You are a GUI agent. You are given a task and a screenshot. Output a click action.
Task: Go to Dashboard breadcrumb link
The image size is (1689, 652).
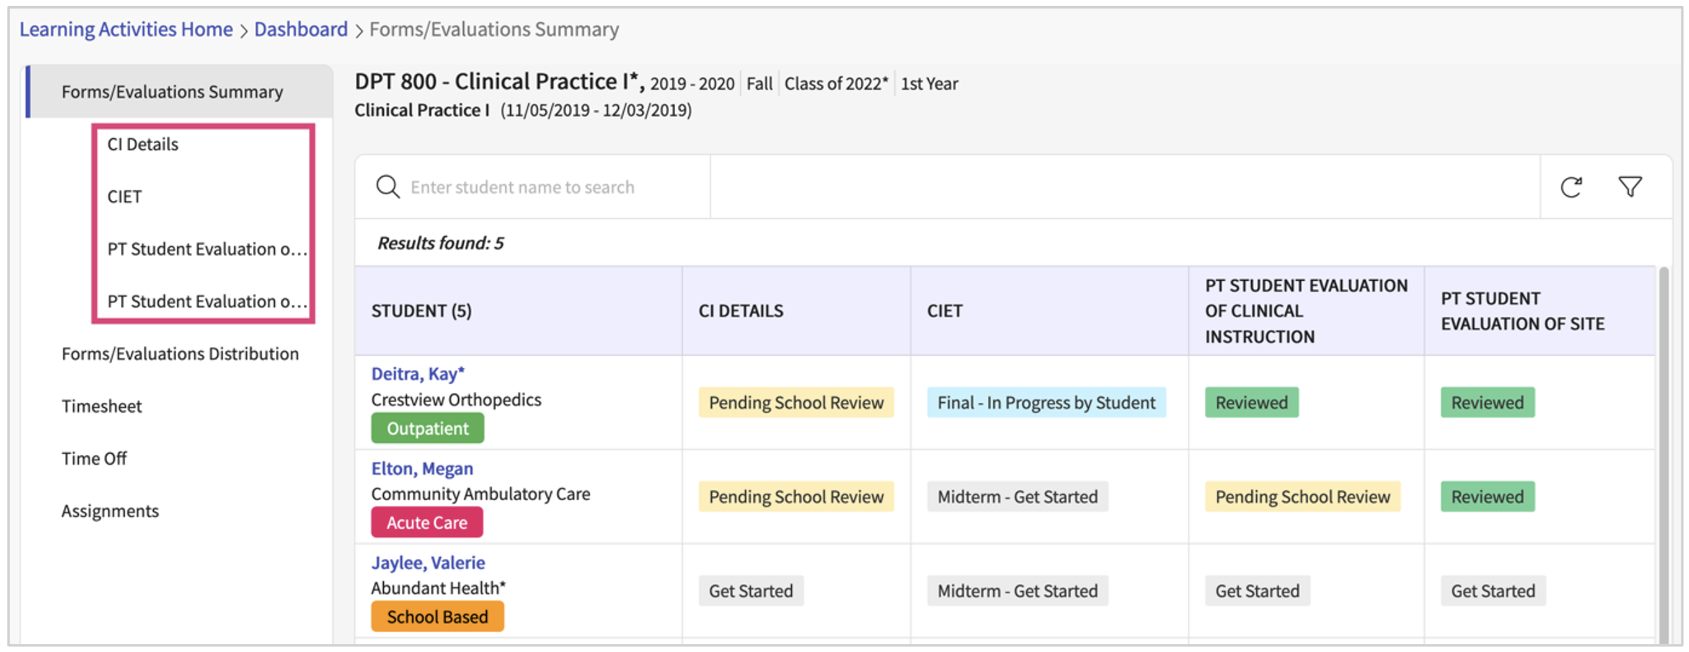[301, 30]
